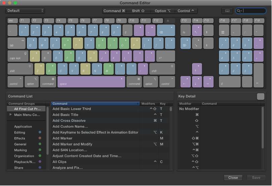Click the end key below home key
272x186 pixels.
(197, 43)
